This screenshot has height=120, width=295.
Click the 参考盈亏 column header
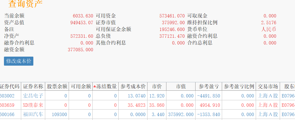coord(209,86)
